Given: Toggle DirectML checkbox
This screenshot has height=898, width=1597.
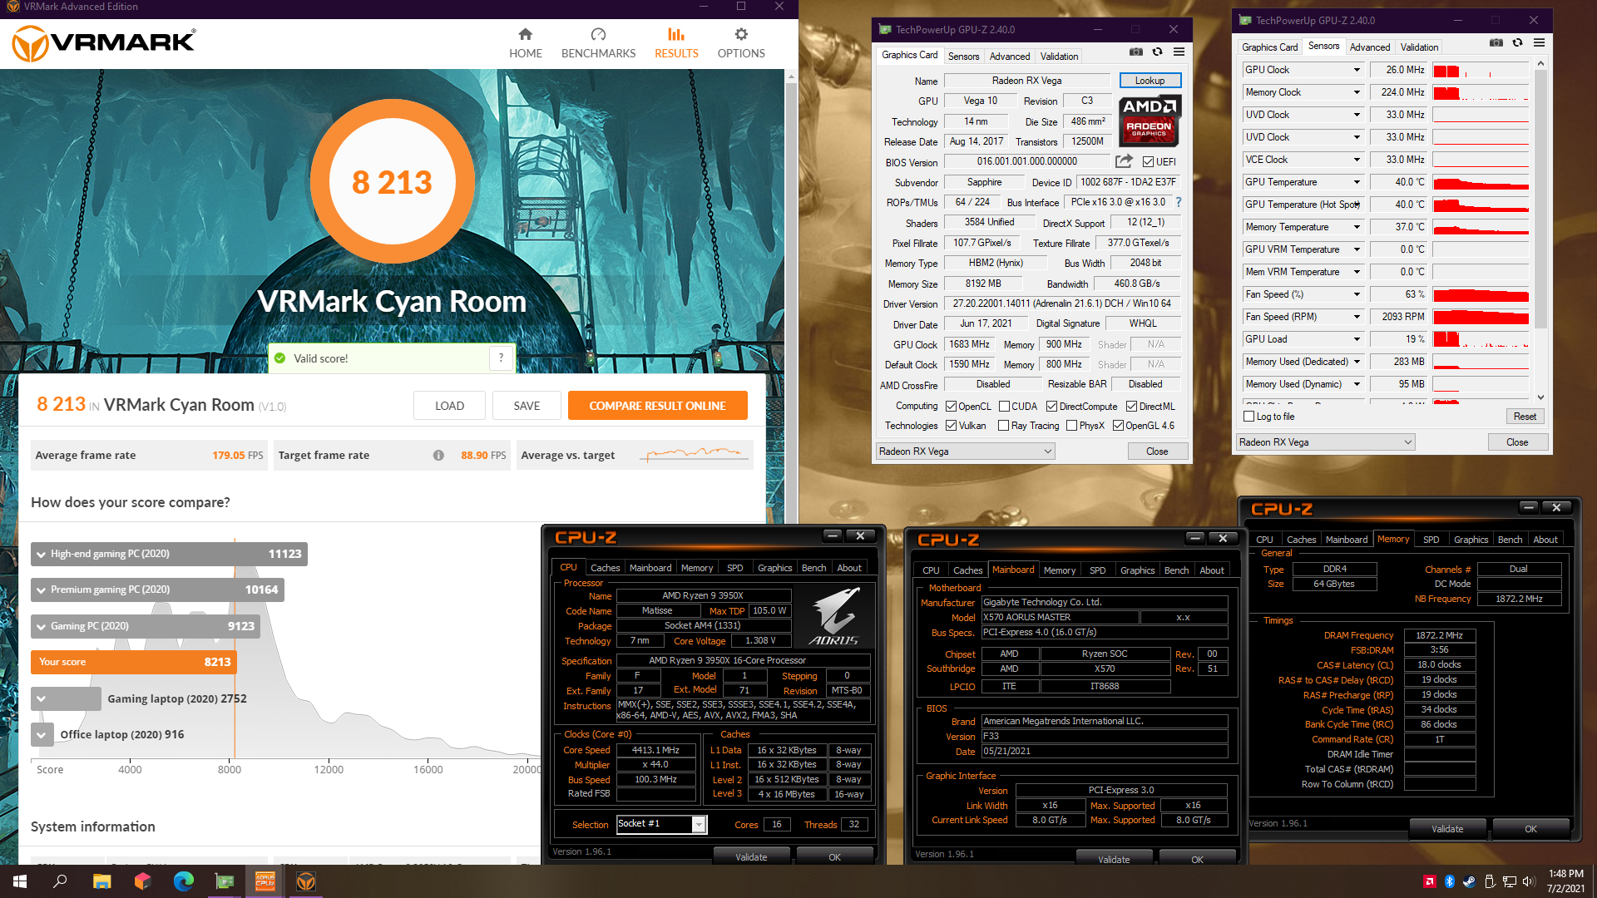Looking at the screenshot, I should tap(1131, 407).
